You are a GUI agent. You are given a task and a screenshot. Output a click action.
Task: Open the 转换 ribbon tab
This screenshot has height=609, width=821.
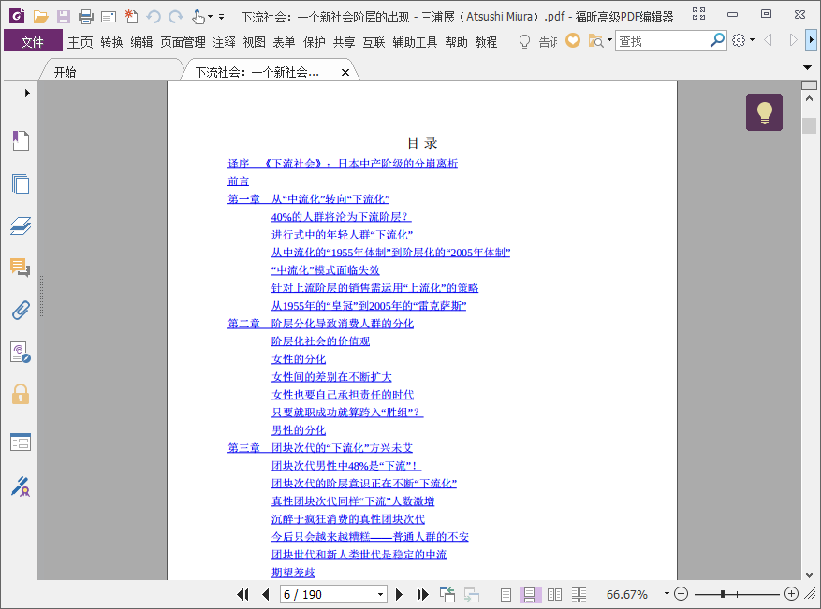point(111,42)
